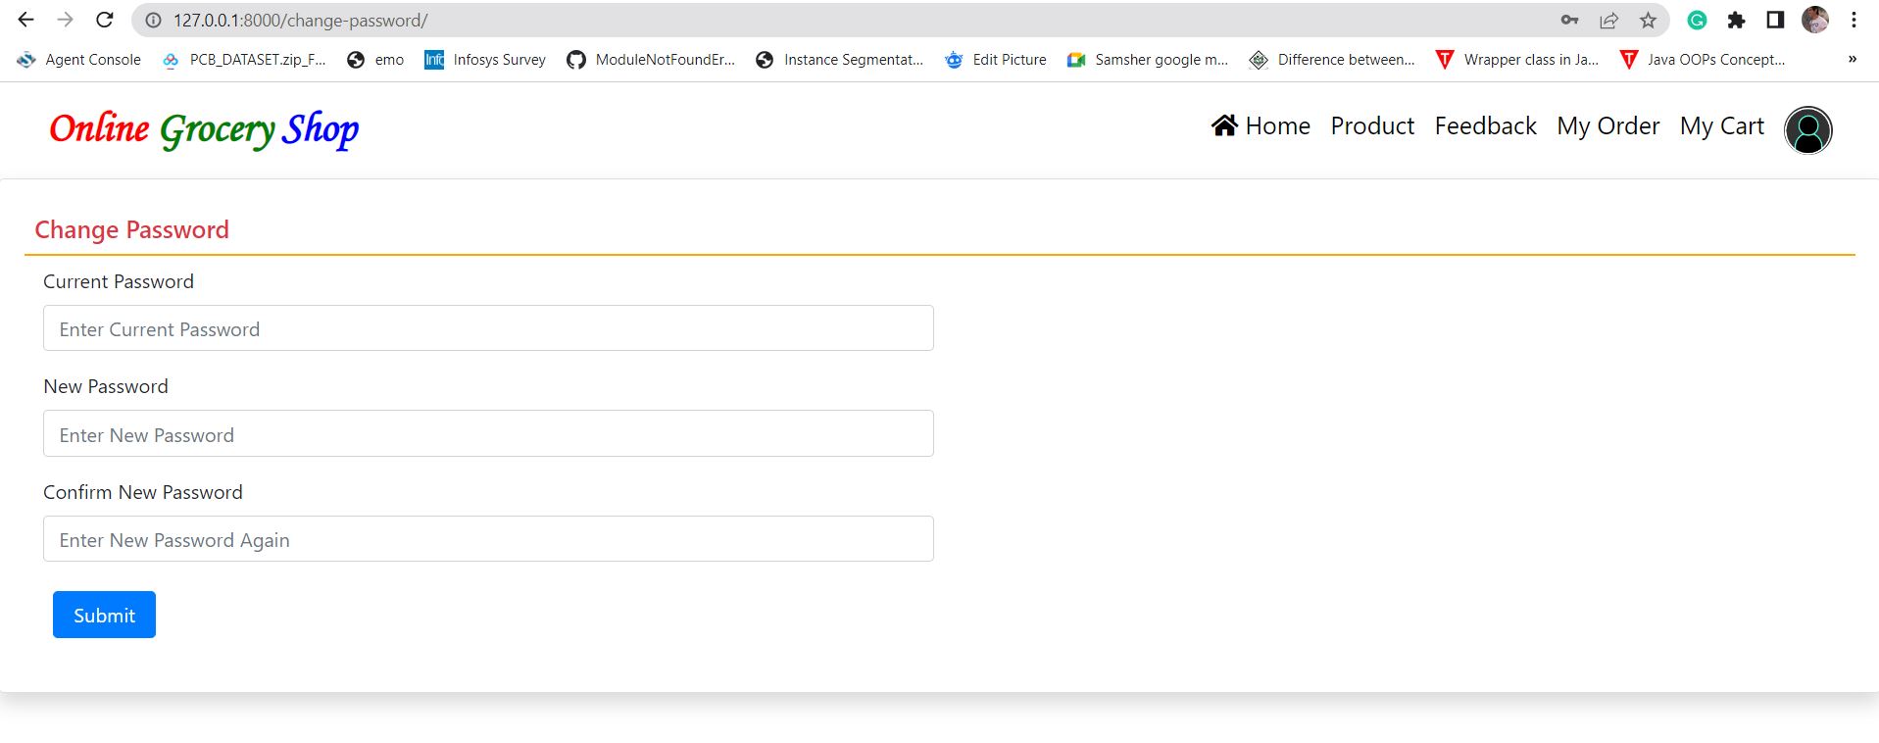
Task: Open the Extensions puzzle icon
Action: [1736, 20]
